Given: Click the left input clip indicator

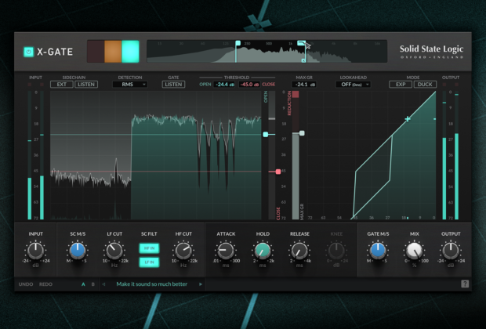Looking at the screenshot, I should coord(30,85).
